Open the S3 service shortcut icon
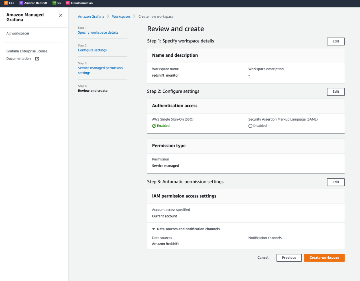Viewport: 360px width, 281px height. pyautogui.click(x=54, y=3)
